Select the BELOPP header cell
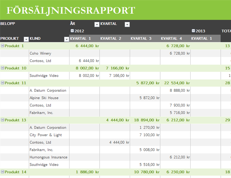The image size is (231, 178). [8, 24]
